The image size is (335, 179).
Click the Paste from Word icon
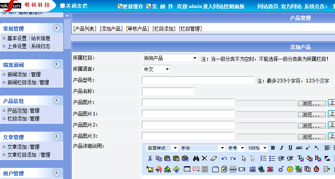(x=185, y=158)
